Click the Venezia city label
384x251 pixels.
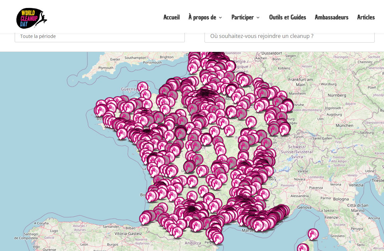coord(356,185)
